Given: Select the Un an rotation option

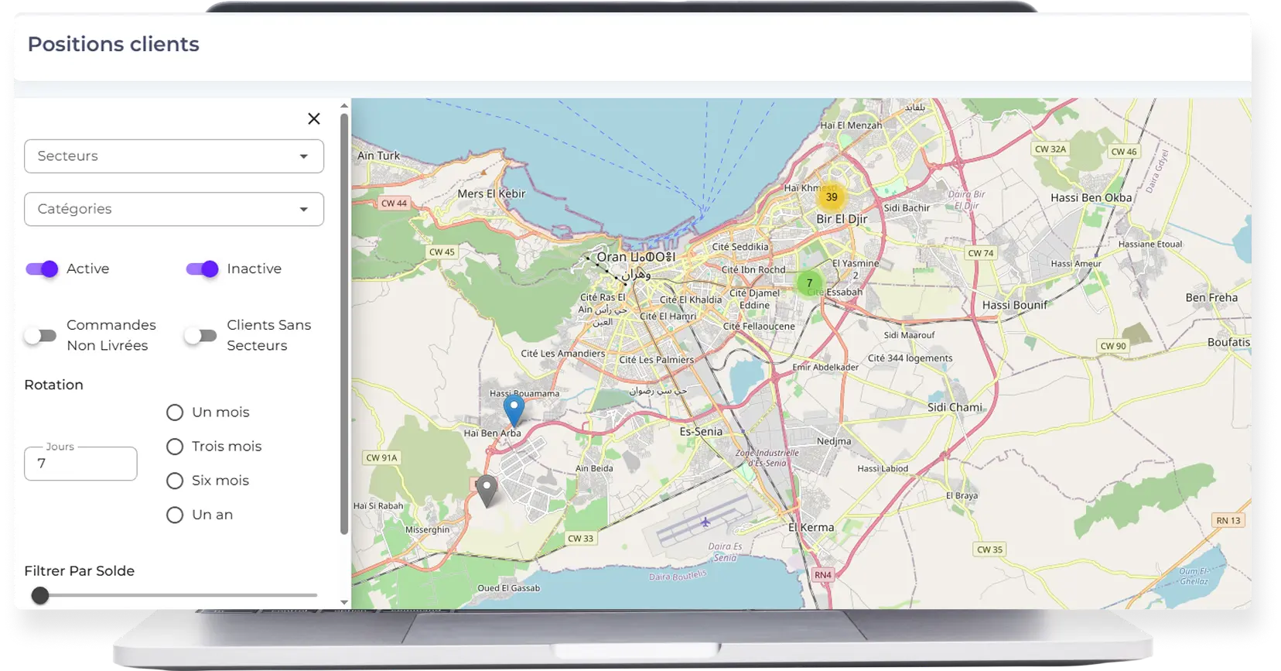Looking at the screenshot, I should (175, 515).
